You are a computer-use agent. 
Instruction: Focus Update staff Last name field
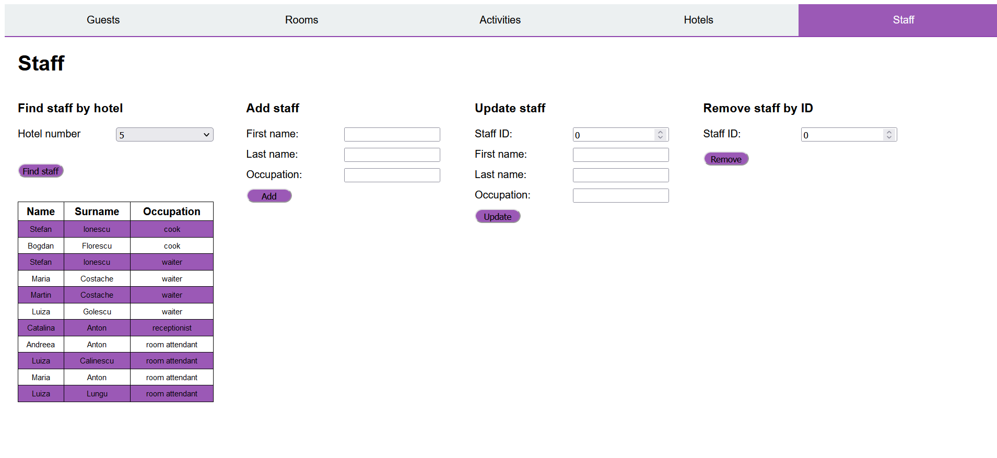(x=621, y=175)
